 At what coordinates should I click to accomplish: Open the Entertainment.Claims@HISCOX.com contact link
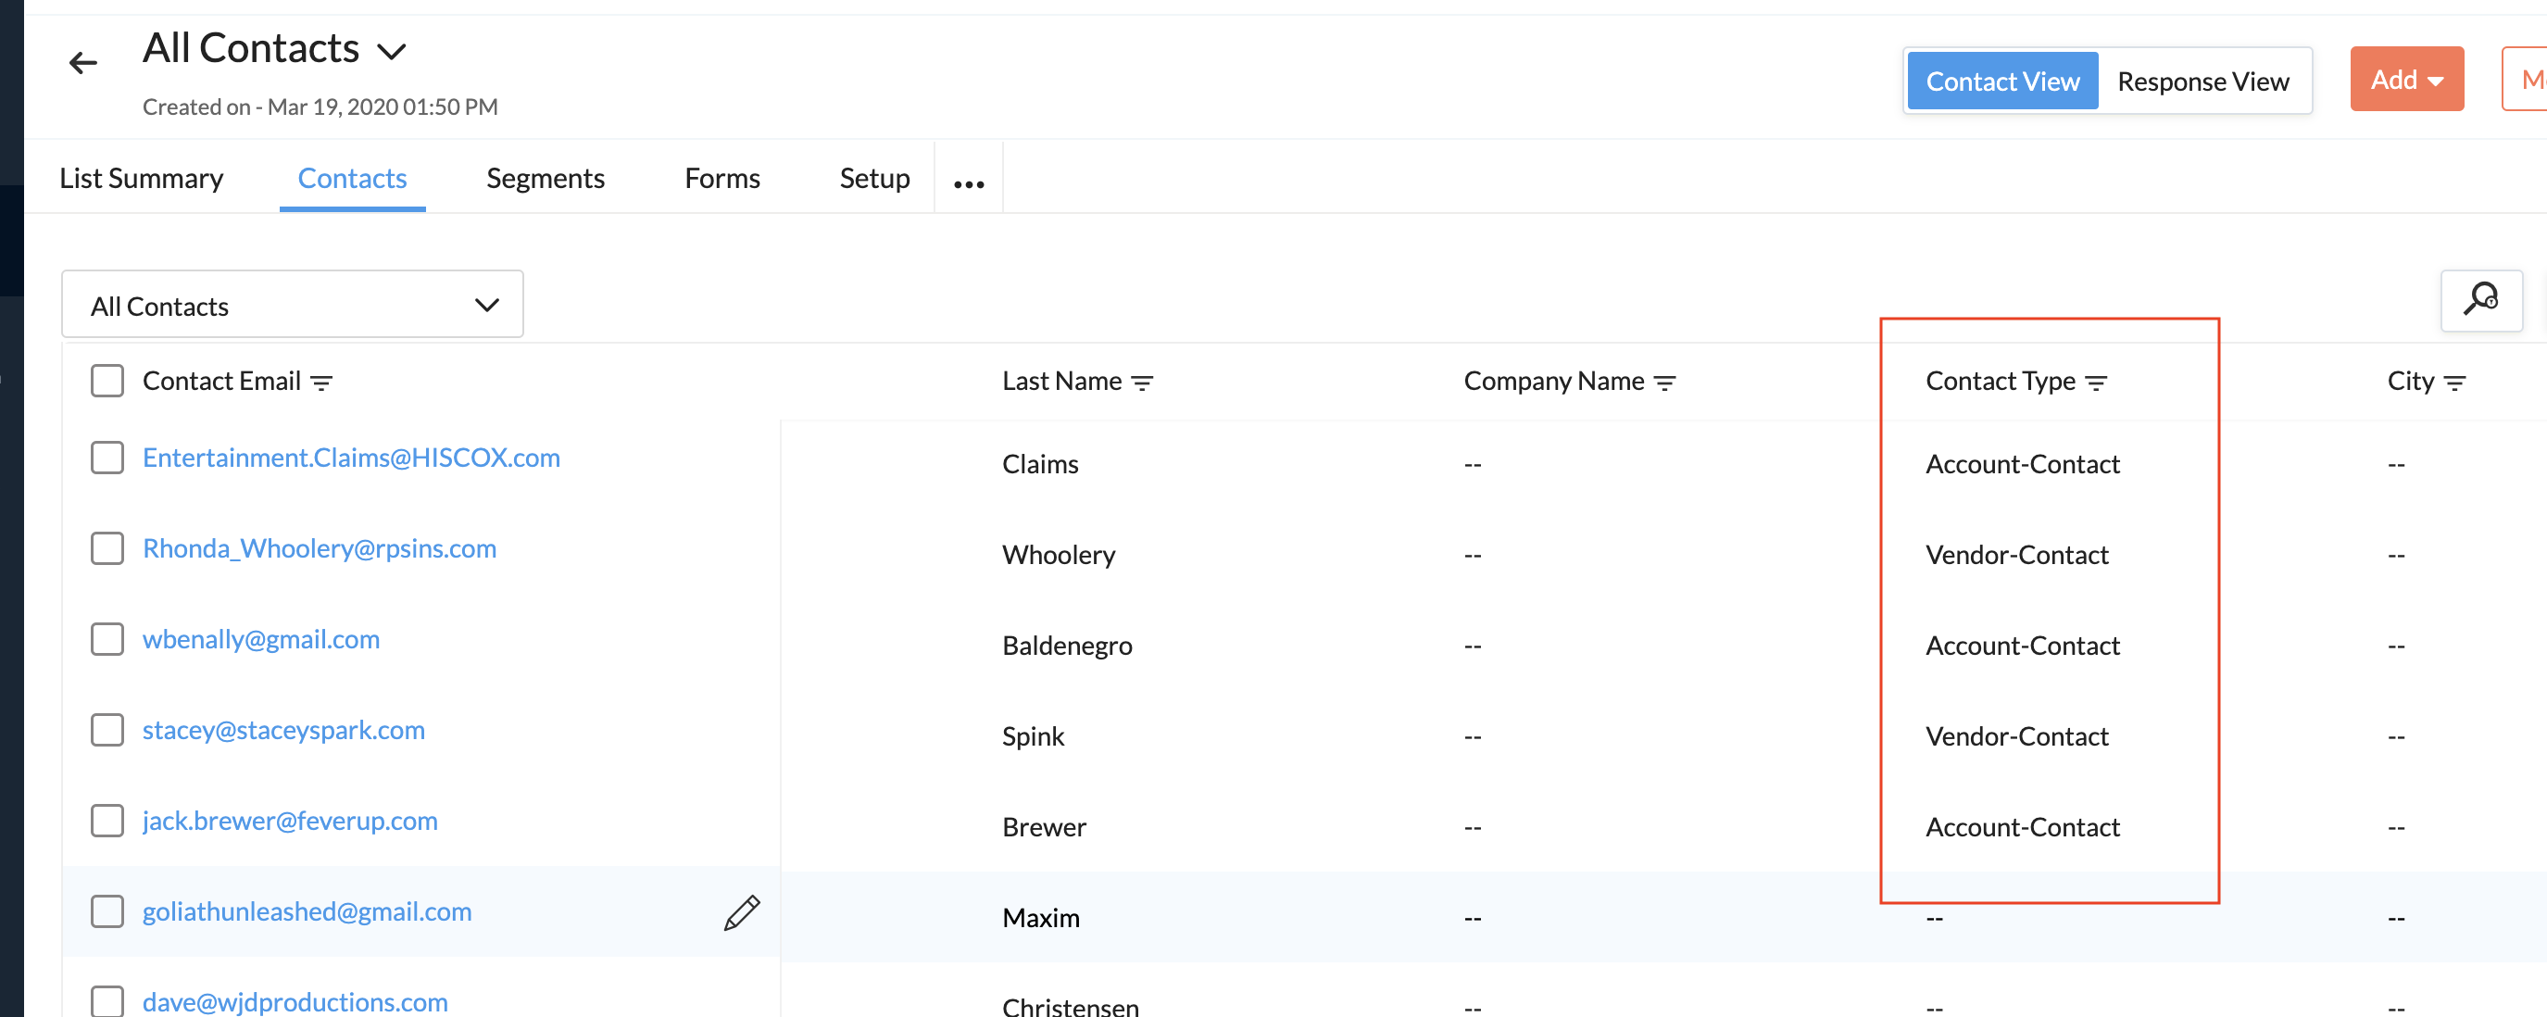point(351,458)
